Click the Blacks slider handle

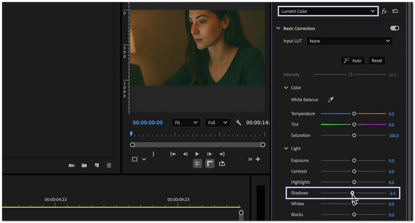(x=354, y=215)
